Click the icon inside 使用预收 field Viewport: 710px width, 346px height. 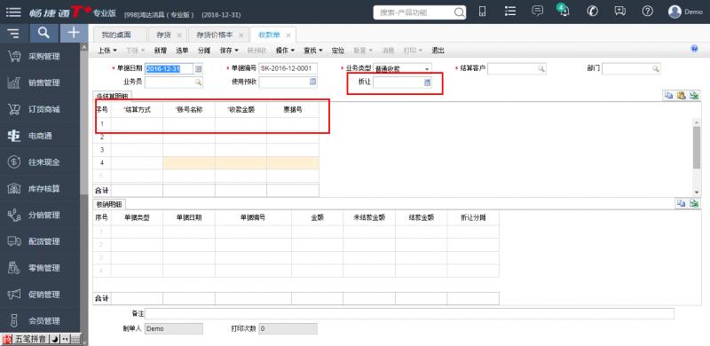pos(312,82)
